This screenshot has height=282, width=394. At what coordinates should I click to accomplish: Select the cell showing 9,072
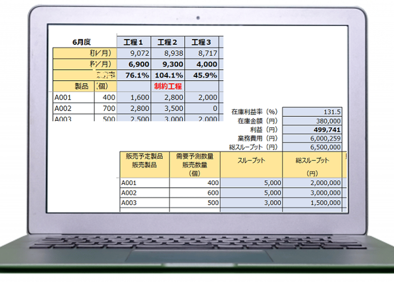134,53
